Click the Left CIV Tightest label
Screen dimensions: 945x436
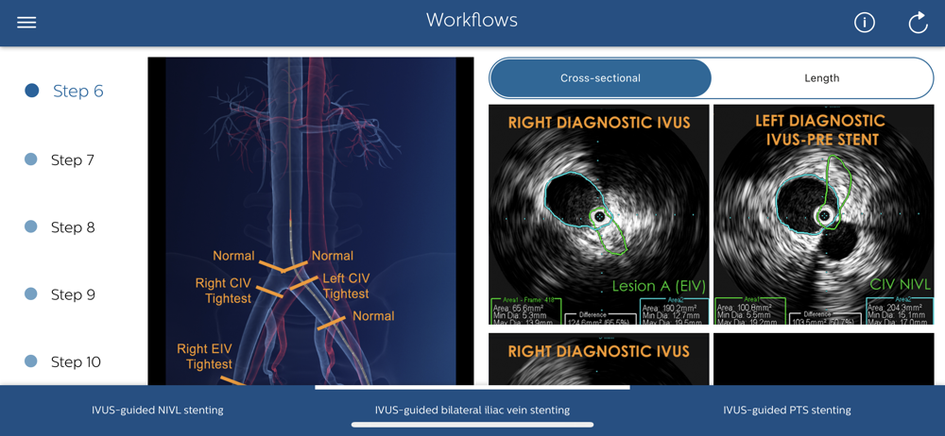tap(346, 286)
